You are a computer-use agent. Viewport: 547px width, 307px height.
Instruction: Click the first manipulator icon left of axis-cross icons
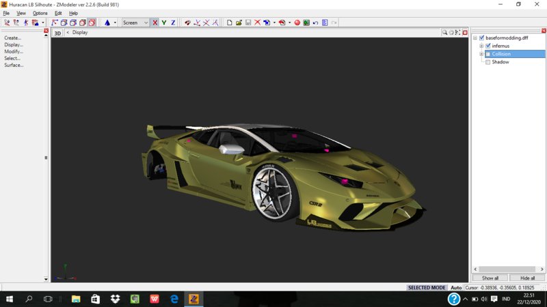tap(187, 23)
